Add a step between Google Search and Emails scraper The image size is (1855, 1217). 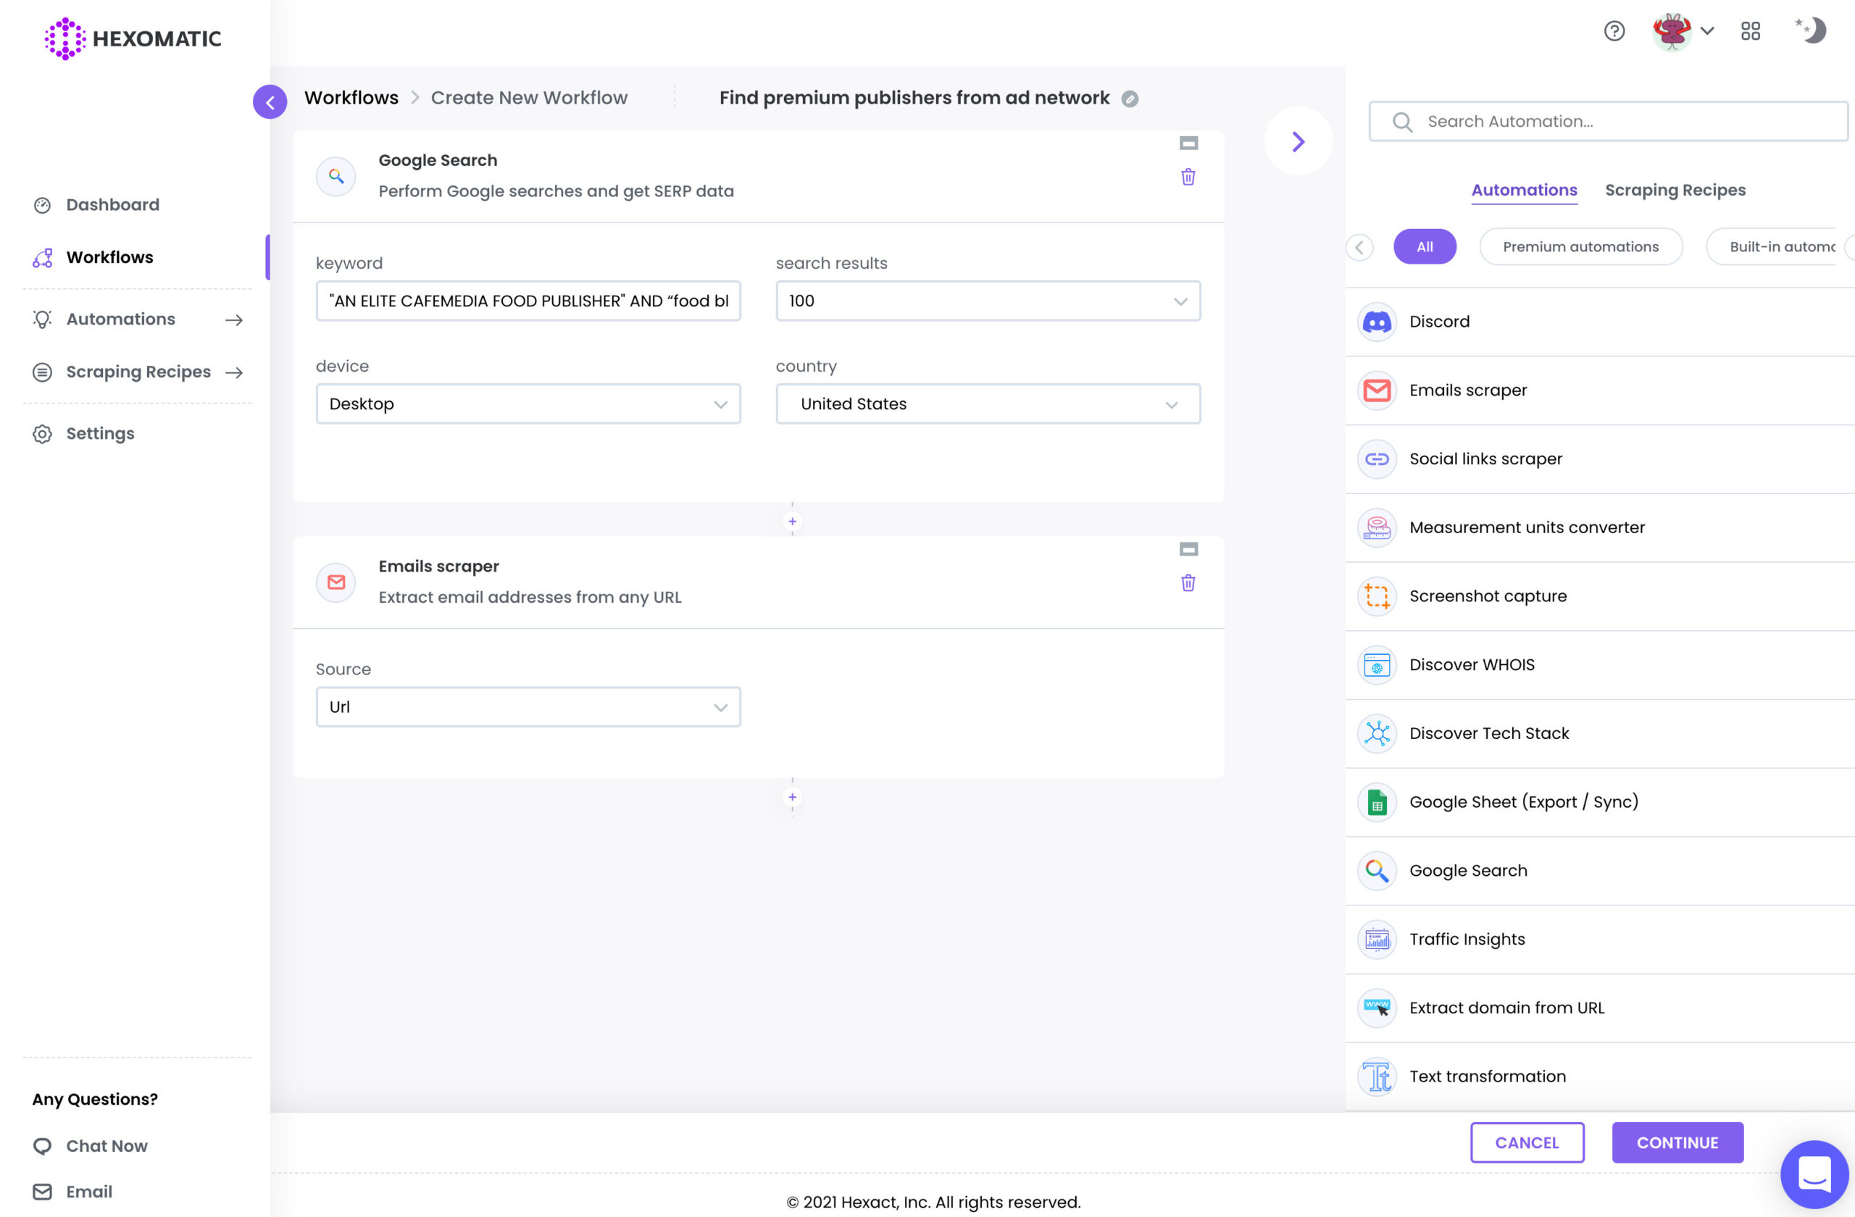click(792, 522)
